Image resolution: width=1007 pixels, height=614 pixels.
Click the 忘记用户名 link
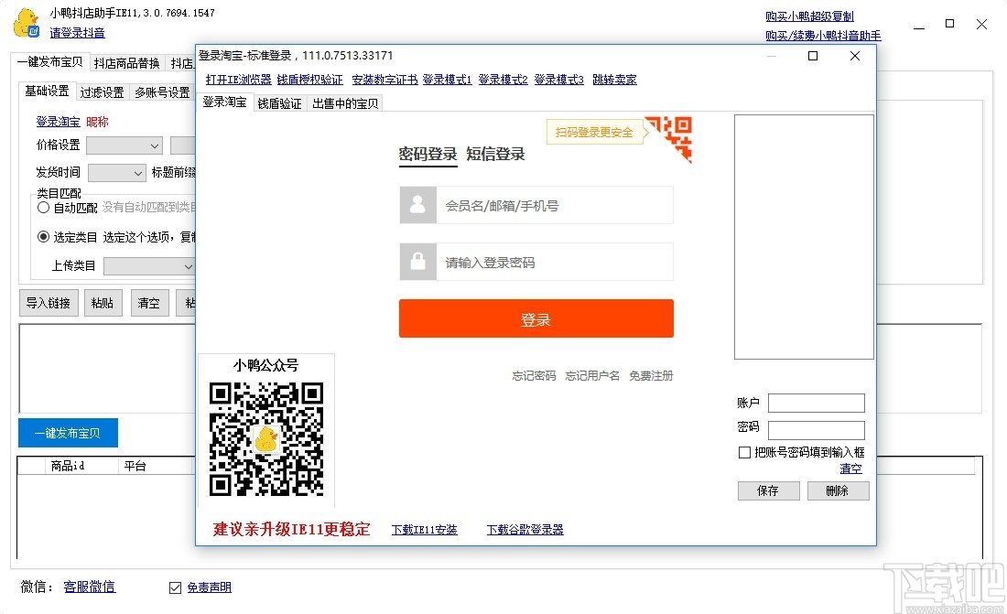592,376
